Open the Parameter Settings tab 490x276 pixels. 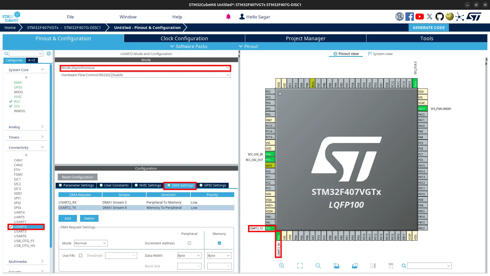[76, 185]
